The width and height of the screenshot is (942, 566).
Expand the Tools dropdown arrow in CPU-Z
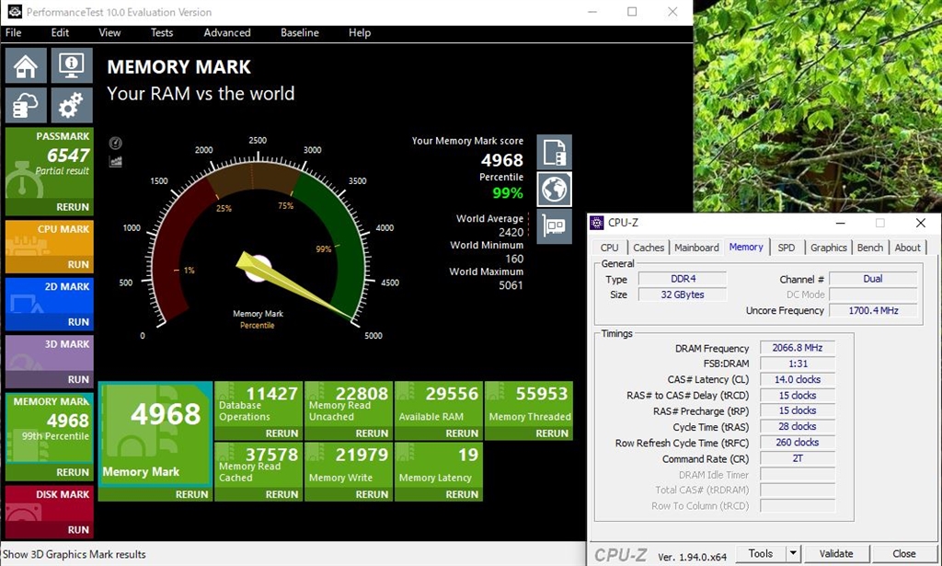[x=793, y=554]
